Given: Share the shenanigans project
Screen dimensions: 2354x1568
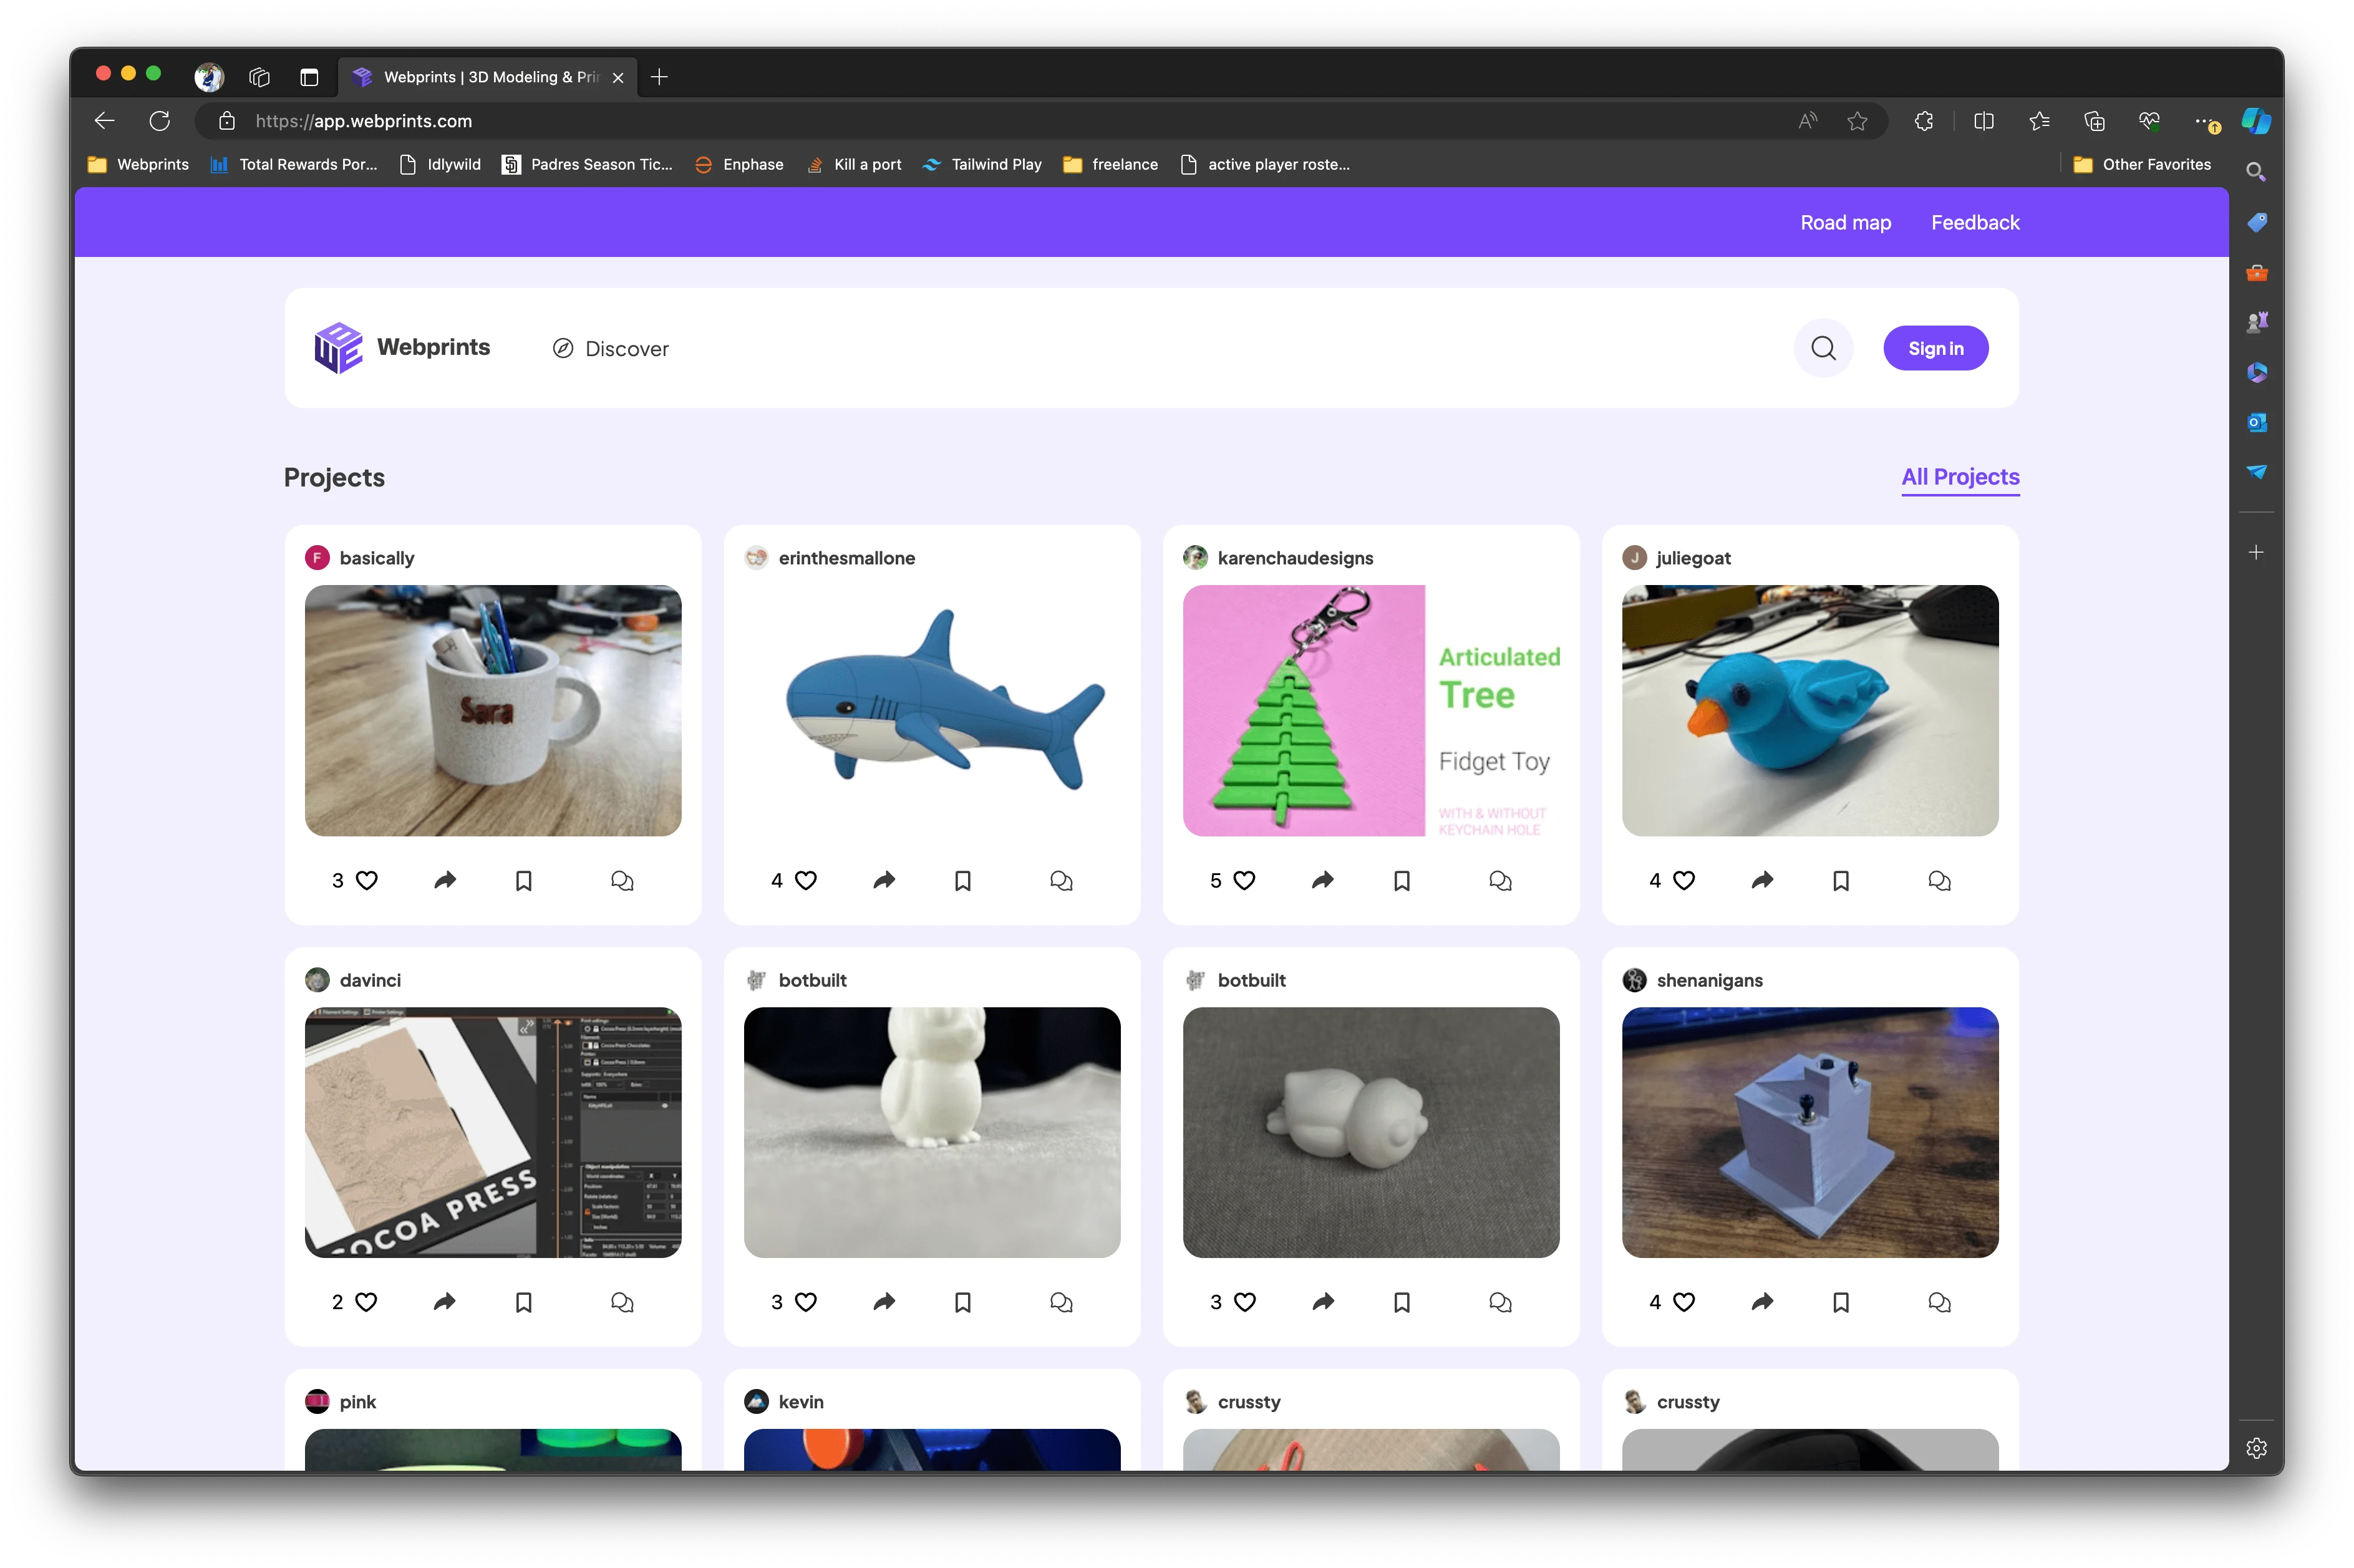Looking at the screenshot, I should [x=1762, y=1302].
